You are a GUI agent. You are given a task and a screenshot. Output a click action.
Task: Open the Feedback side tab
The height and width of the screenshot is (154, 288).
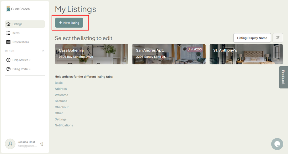[283, 77]
